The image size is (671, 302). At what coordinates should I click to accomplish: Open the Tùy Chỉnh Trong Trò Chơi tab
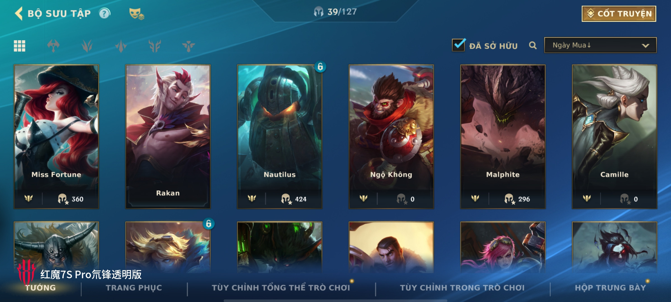click(x=462, y=288)
